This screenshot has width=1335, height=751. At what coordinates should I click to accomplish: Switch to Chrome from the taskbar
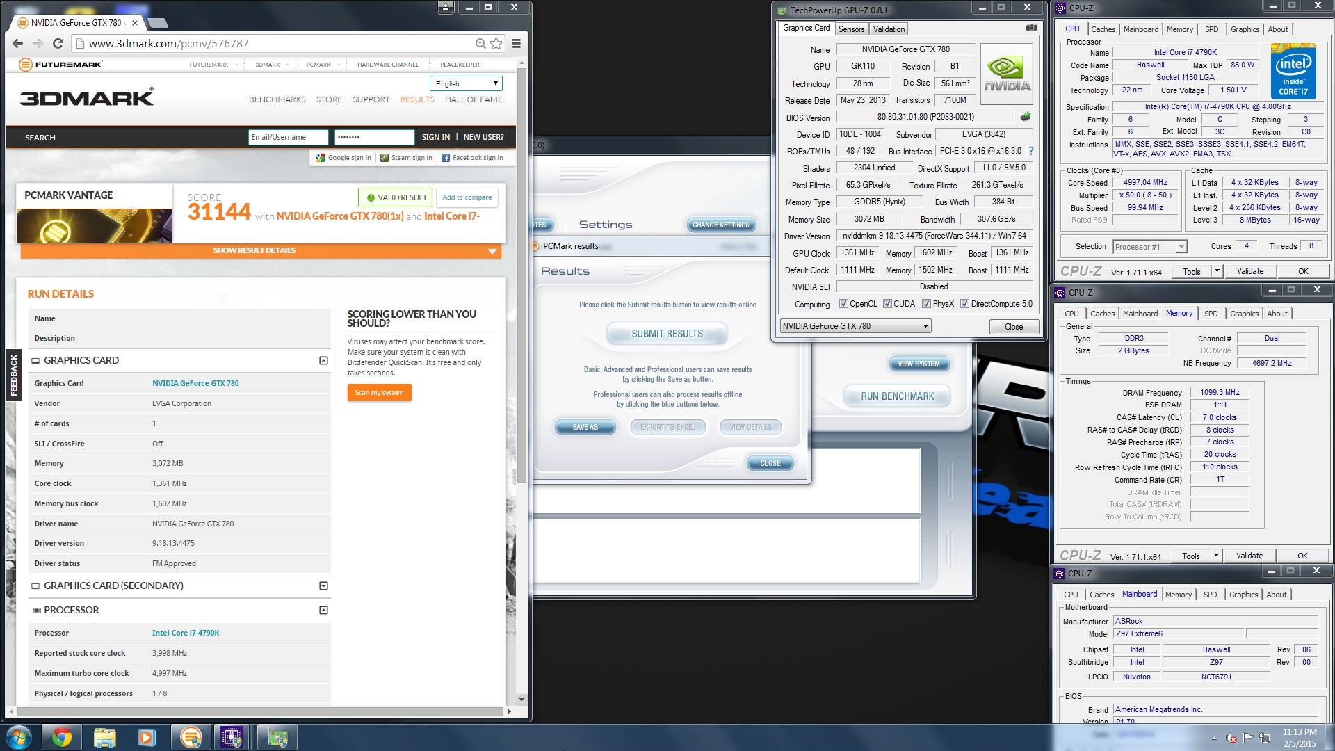tap(61, 737)
